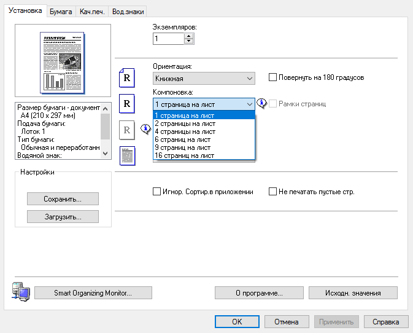The width and height of the screenshot is (413, 333).
Task: Open the Вод.знаки tab
Action: click(x=128, y=12)
